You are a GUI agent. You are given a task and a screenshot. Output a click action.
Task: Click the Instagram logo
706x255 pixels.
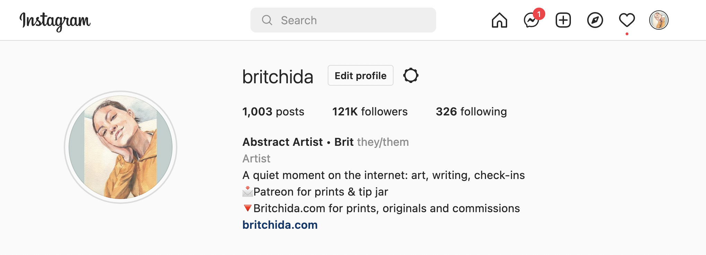(55, 21)
